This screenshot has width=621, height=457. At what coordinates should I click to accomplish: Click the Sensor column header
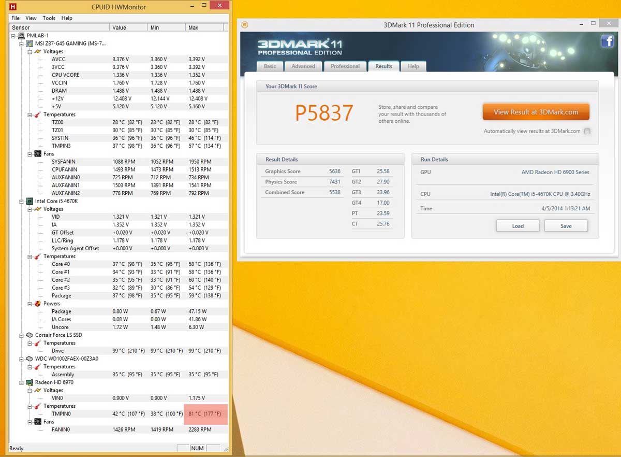click(x=60, y=27)
